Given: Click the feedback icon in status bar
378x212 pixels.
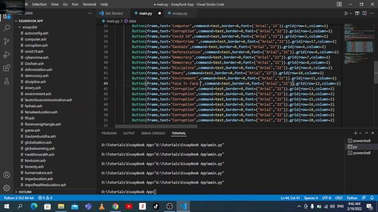Looking at the screenshot, I should 364,198.
